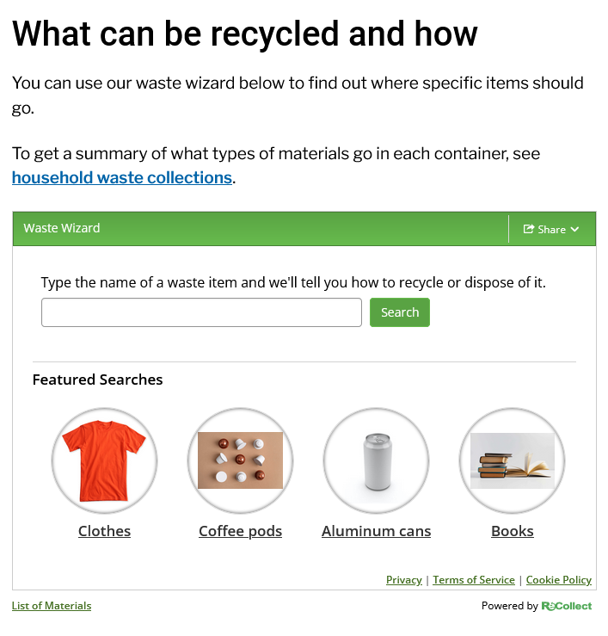
Task: Open the Books text link
Action: [512, 531]
